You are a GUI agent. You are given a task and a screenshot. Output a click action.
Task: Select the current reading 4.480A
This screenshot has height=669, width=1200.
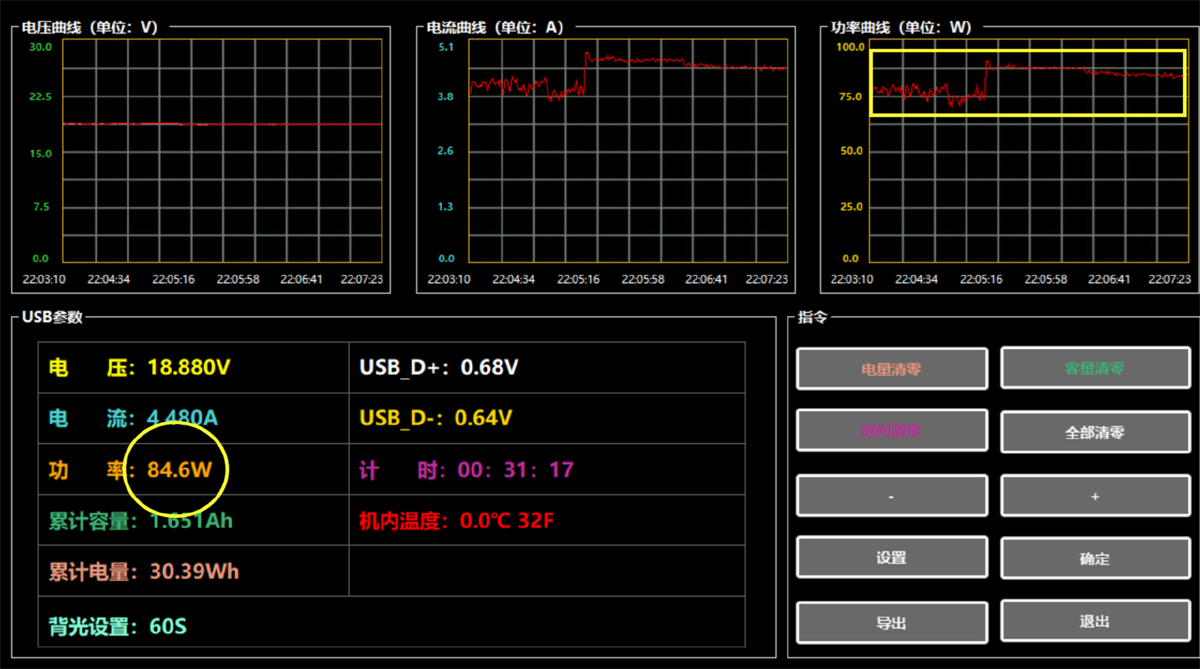182,418
